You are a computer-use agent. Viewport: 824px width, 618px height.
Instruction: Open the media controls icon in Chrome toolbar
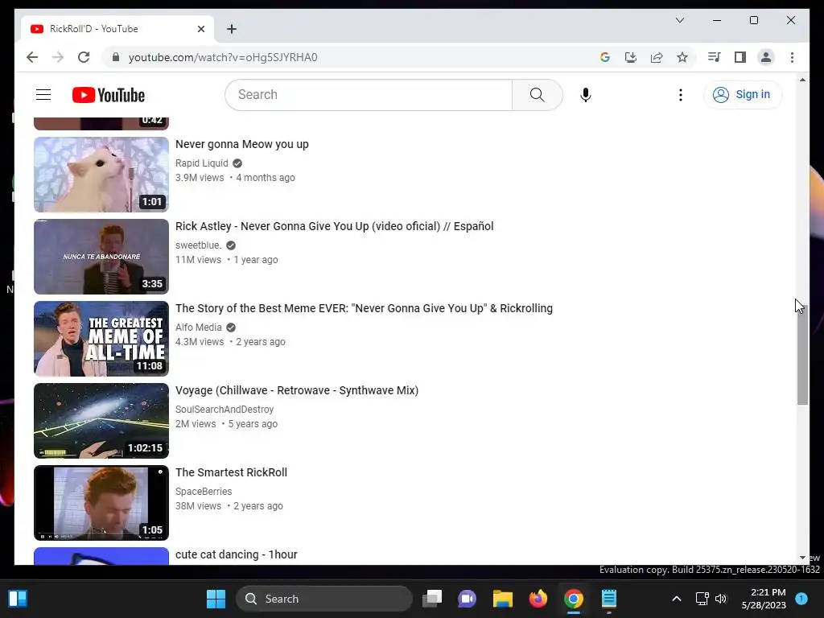715,57
